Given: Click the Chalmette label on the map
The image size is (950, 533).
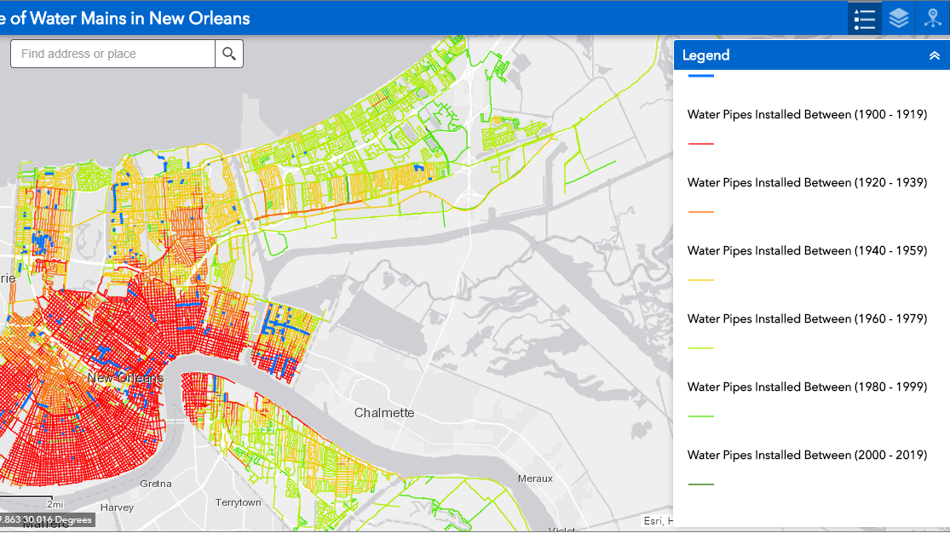Looking at the screenshot, I should (x=384, y=412).
